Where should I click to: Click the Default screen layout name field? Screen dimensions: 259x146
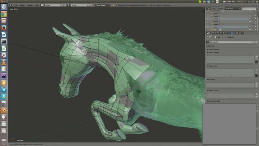click(53, 5)
